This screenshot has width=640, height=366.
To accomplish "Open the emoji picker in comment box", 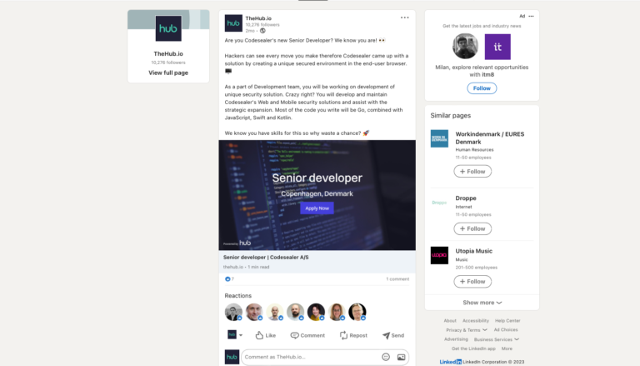I will pyautogui.click(x=386, y=357).
